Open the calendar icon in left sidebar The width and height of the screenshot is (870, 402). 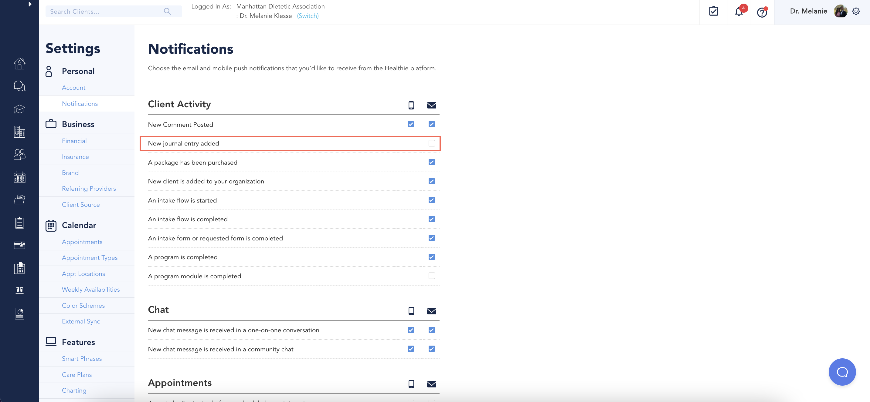click(x=19, y=177)
